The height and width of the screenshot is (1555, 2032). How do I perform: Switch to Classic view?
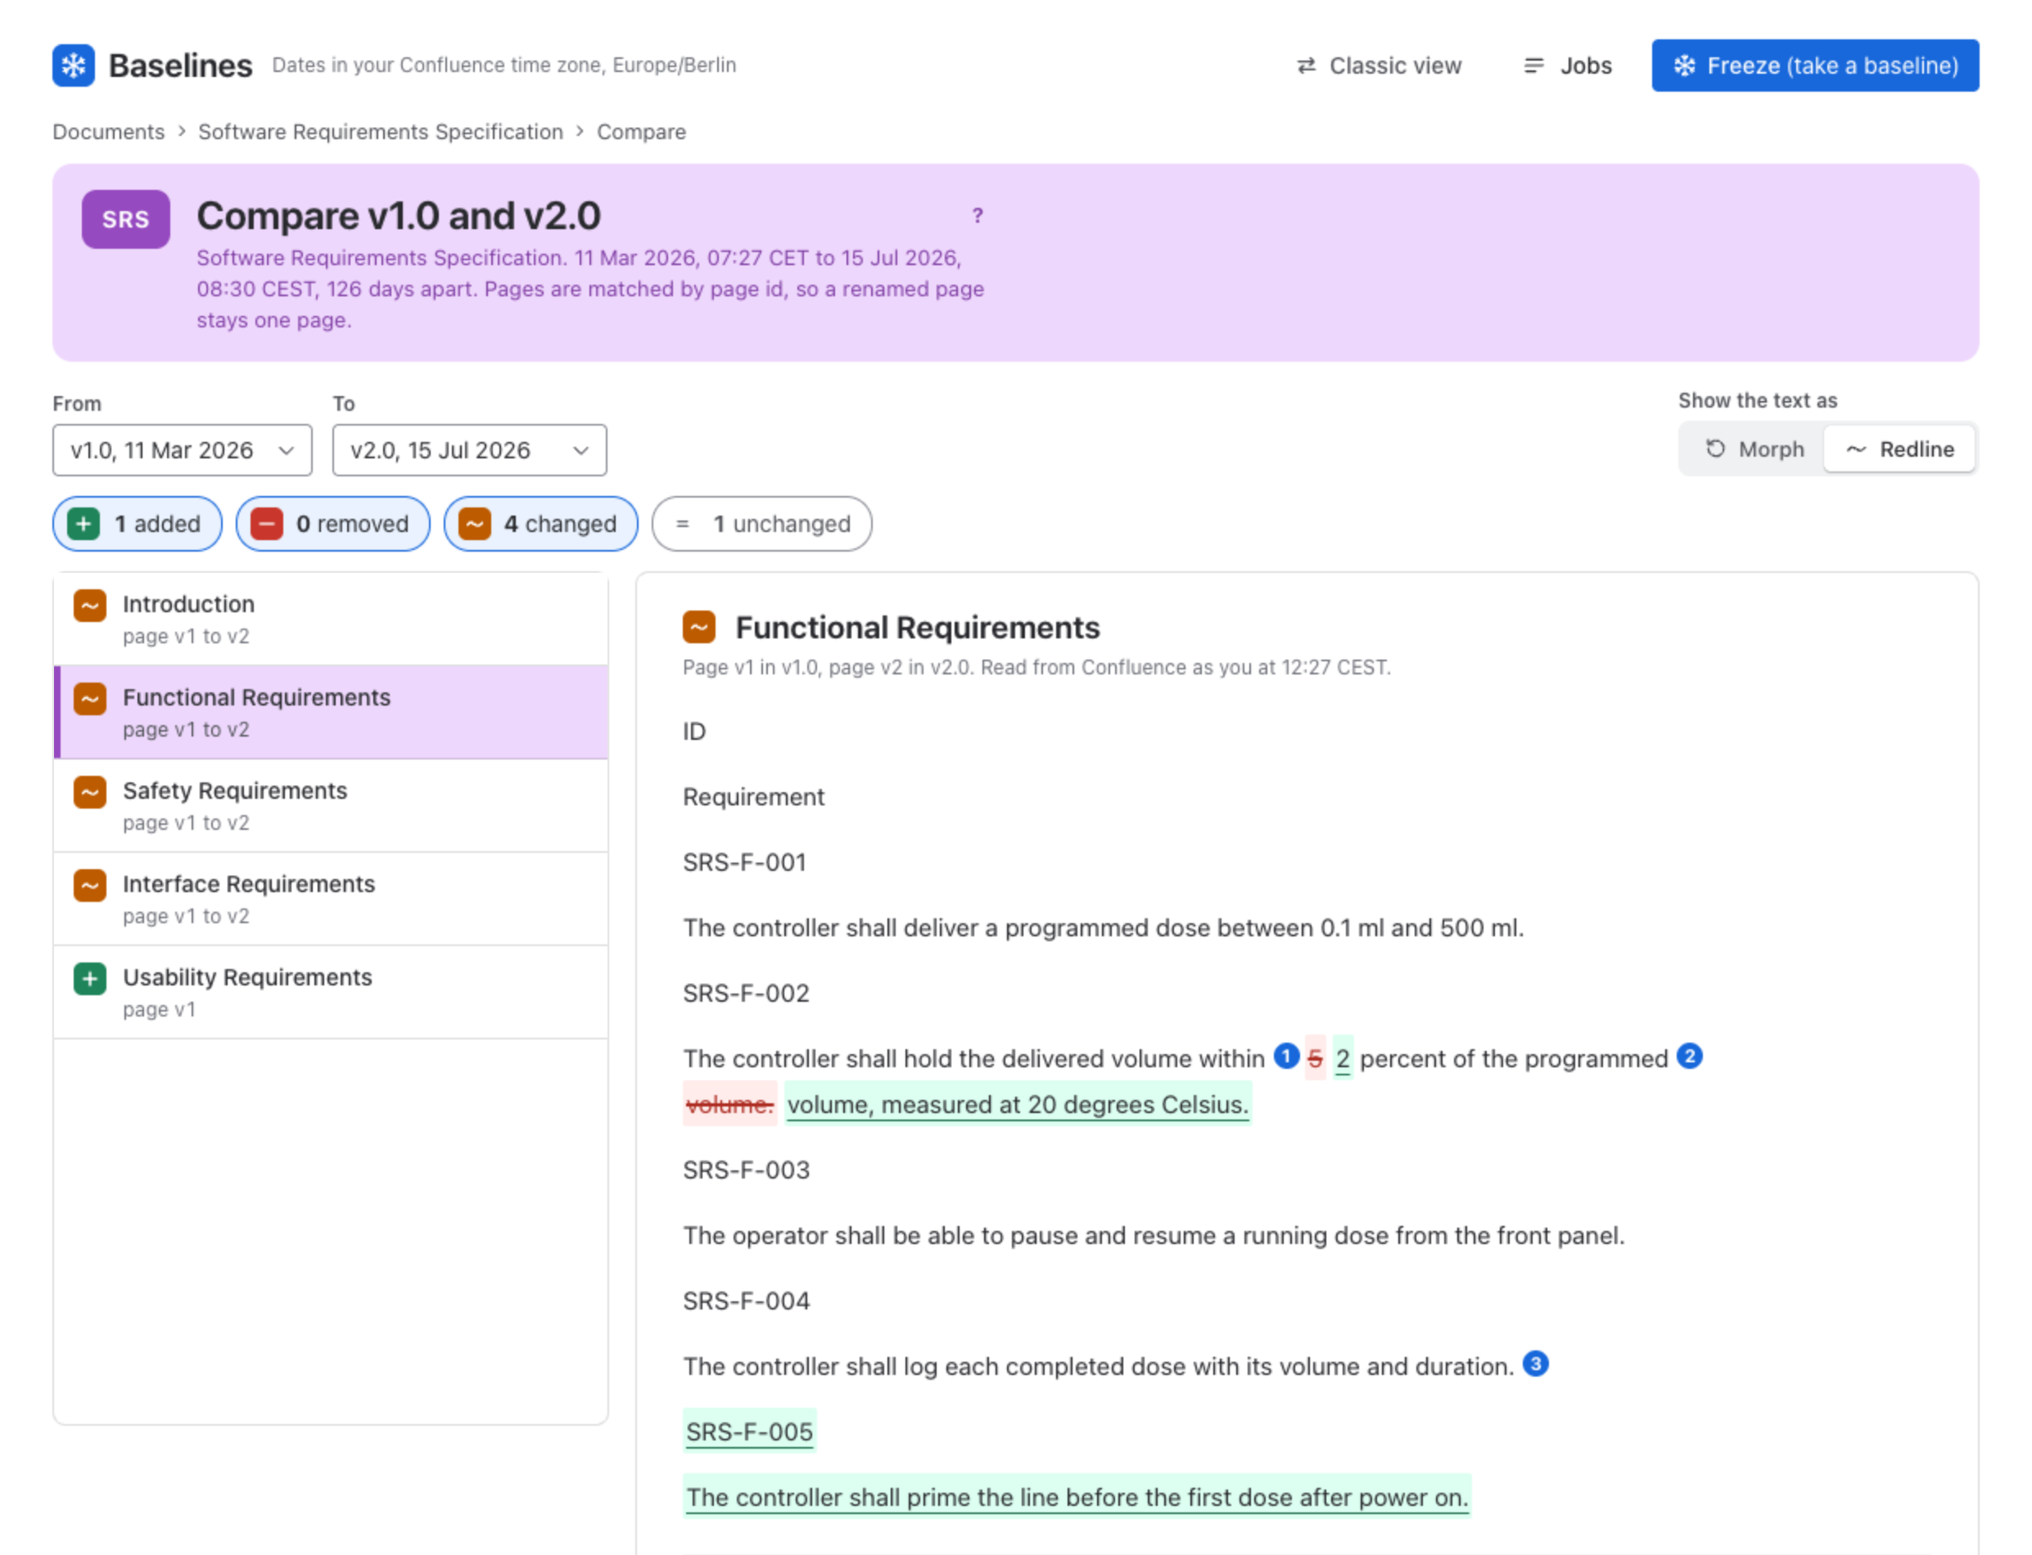point(1380,65)
